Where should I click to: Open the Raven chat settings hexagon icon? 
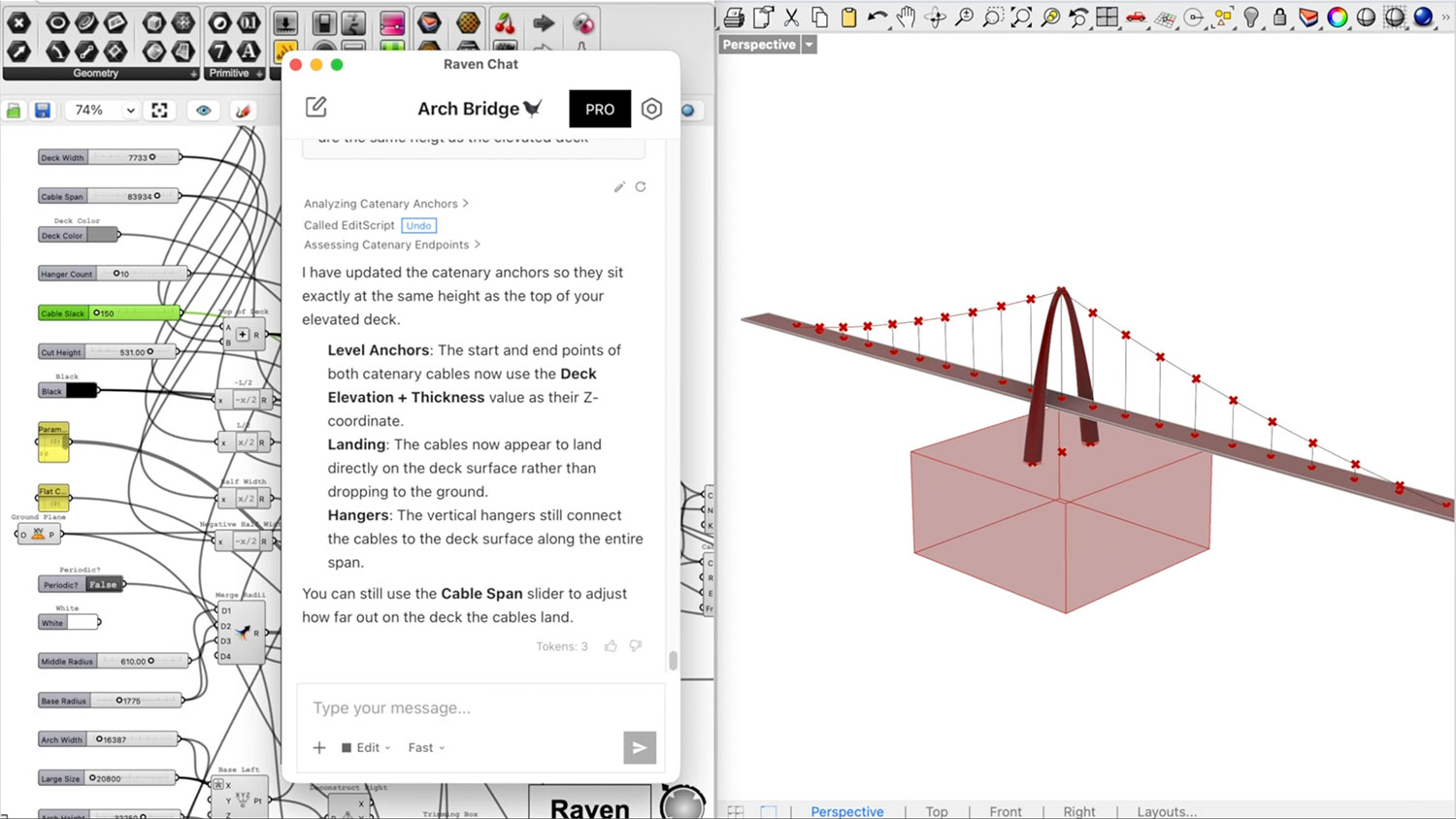tap(651, 109)
